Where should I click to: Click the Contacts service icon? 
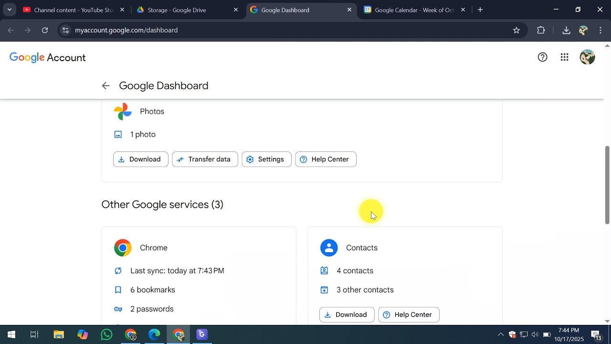click(x=329, y=248)
